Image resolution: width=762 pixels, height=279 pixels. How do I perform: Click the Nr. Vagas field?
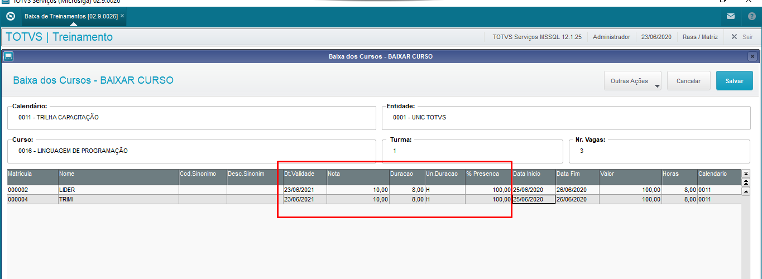point(659,151)
